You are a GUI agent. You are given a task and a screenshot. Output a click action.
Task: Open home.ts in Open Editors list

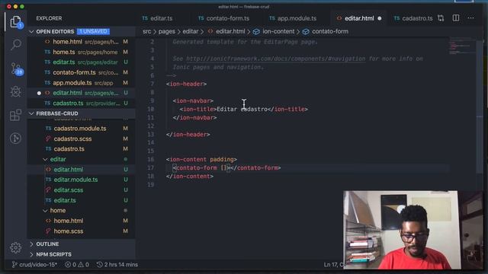[x=82, y=52]
